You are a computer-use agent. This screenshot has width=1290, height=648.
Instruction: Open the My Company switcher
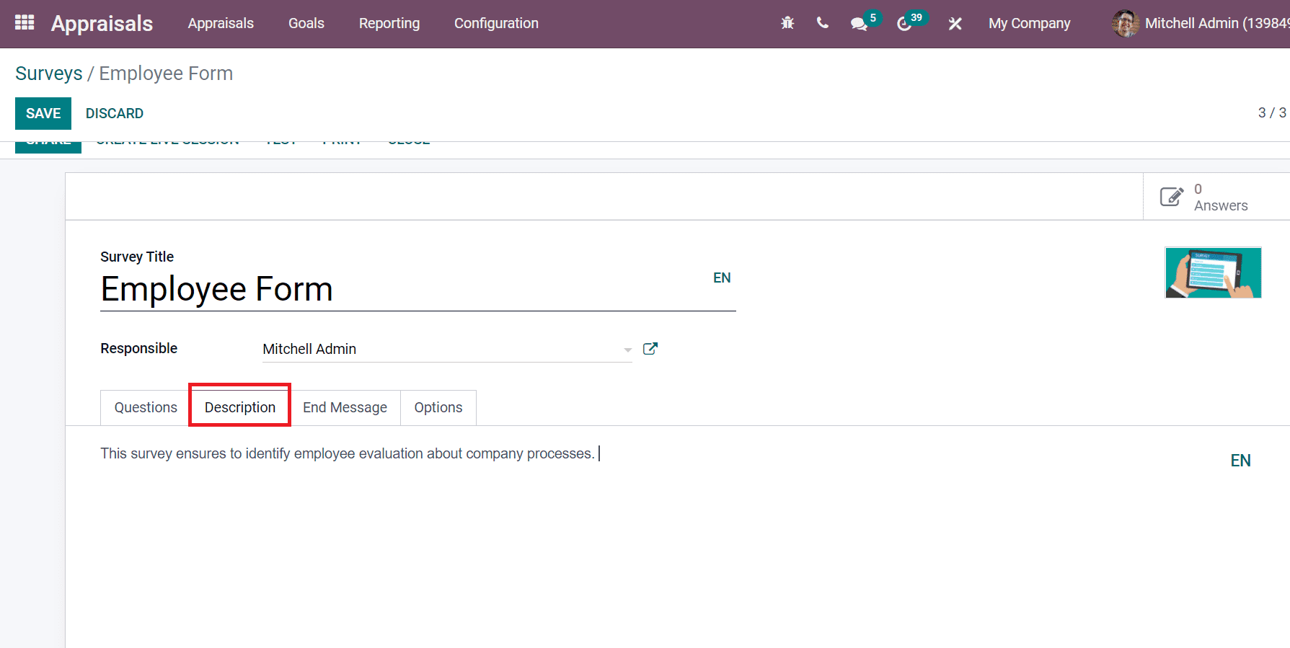point(1029,24)
